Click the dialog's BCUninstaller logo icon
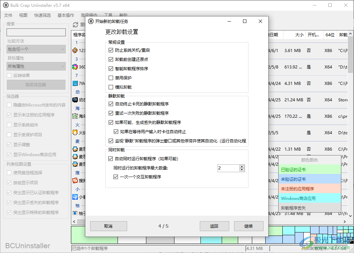This screenshot has width=354, height=253. 91,21
